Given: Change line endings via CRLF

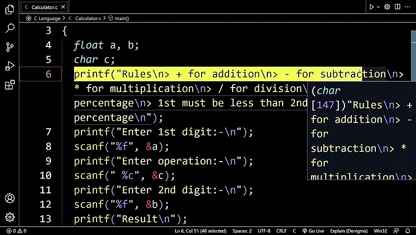Looking at the screenshot, I should (x=281, y=231).
